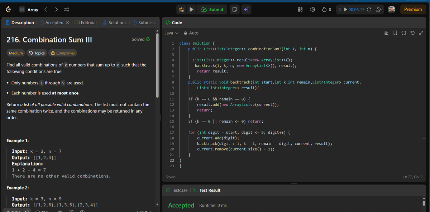
Task: Click the format lines icon in editor
Action: click(386, 33)
